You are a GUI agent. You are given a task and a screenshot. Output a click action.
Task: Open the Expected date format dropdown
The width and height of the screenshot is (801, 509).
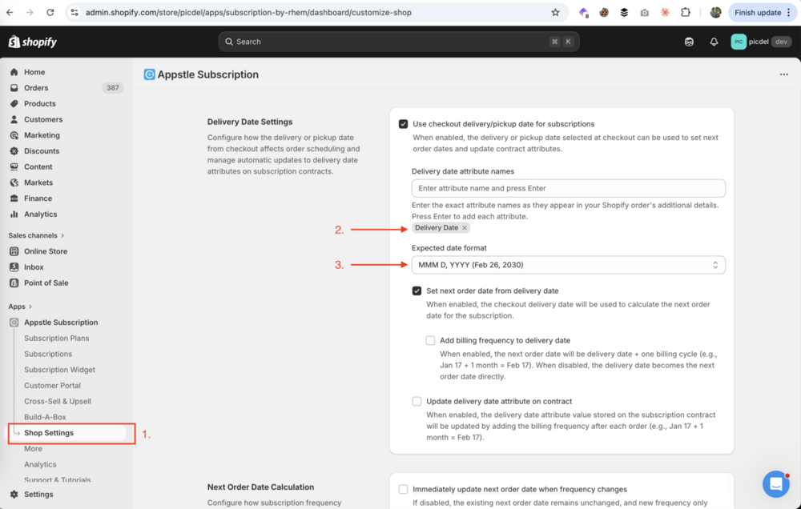(568, 265)
